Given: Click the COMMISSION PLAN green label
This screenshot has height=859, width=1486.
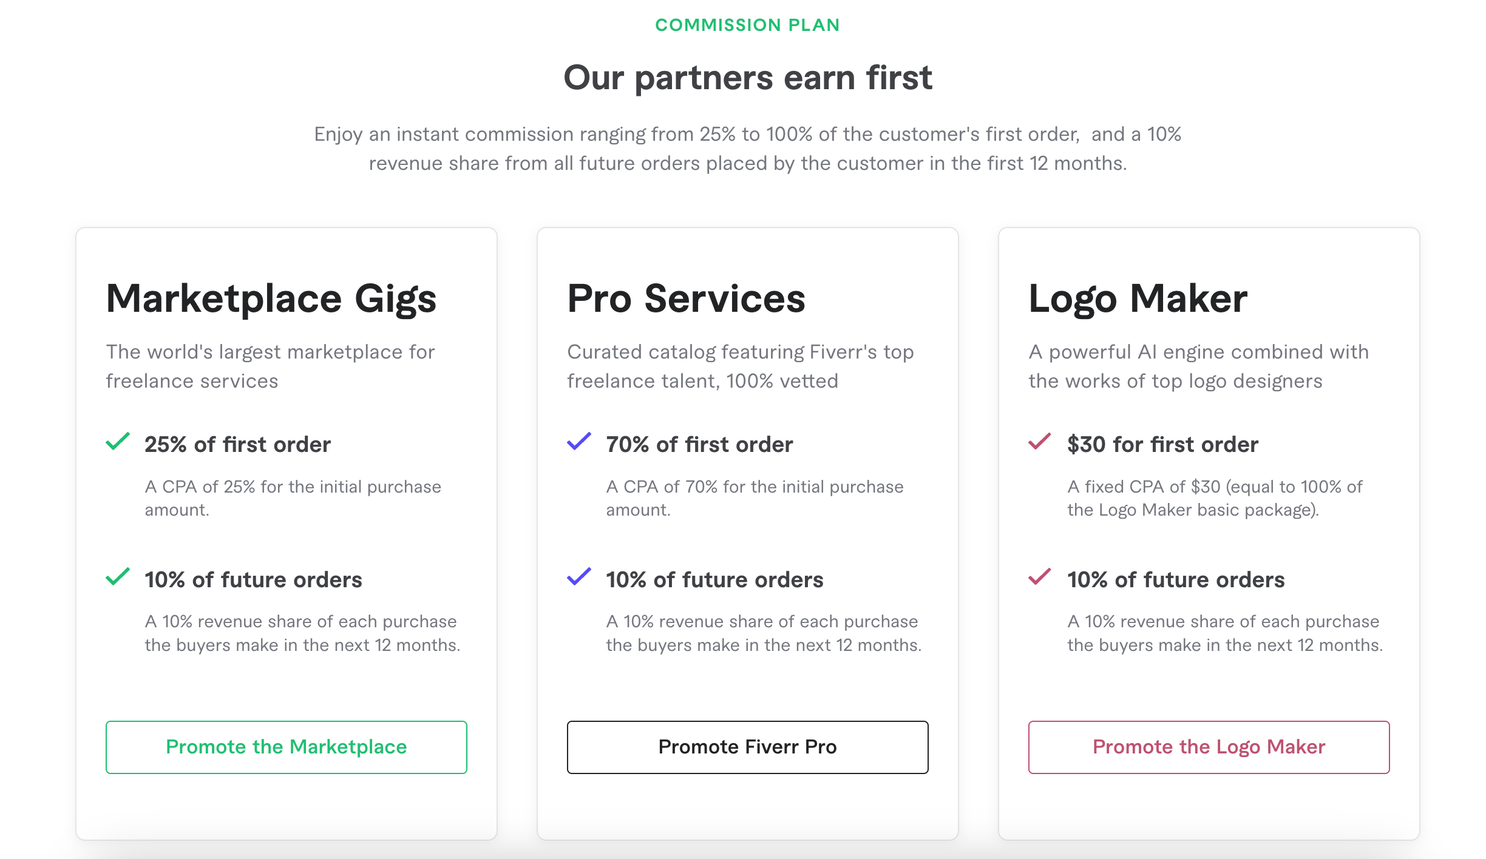Looking at the screenshot, I should (748, 25).
